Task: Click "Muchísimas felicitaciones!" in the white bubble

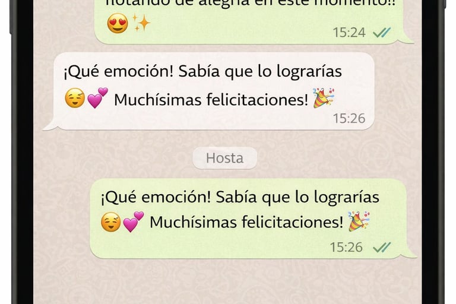Action: click(211, 100)
